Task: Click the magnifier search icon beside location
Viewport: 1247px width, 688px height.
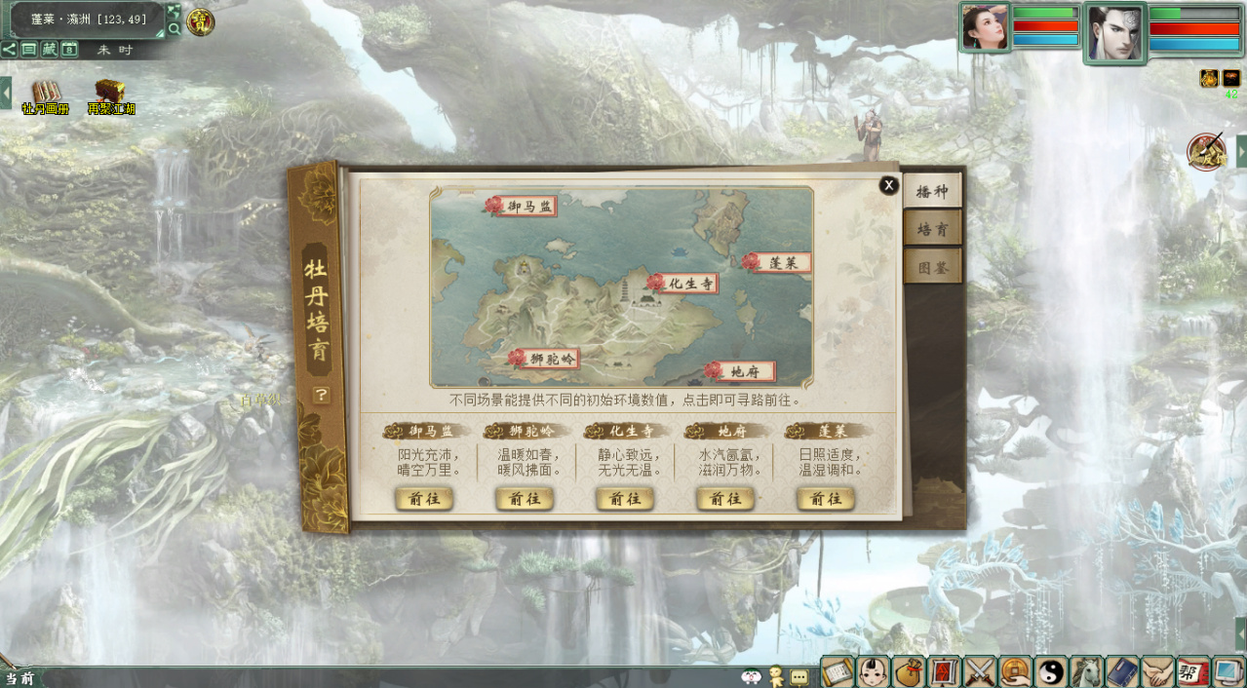Action: 174,29
